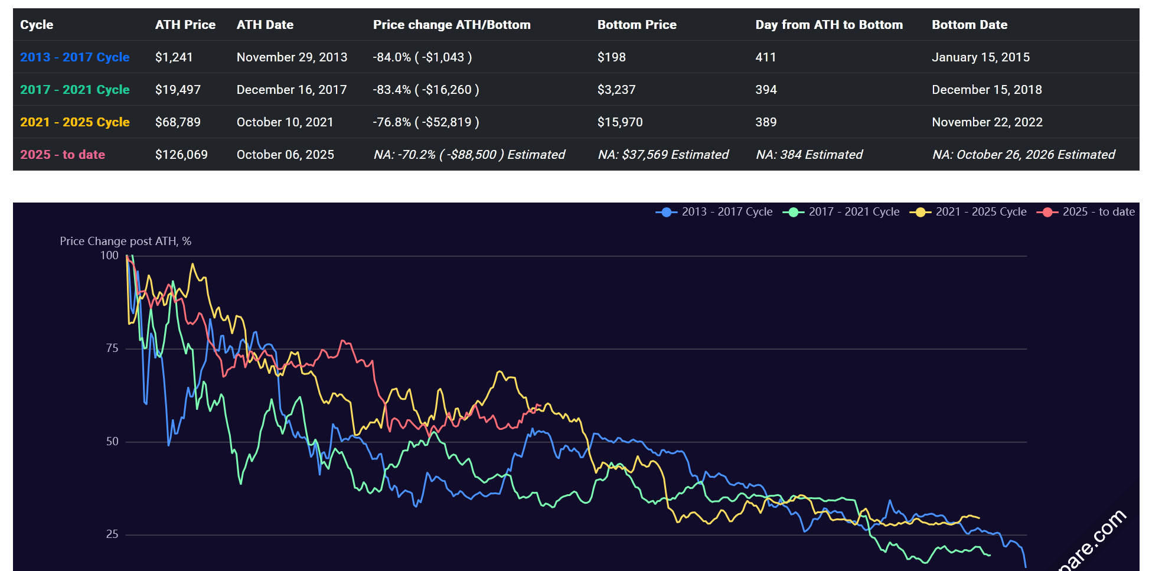This screenshot has height=571, width=1162.
Task: Click the 394 days cell
Action: [x=766, y=90]
